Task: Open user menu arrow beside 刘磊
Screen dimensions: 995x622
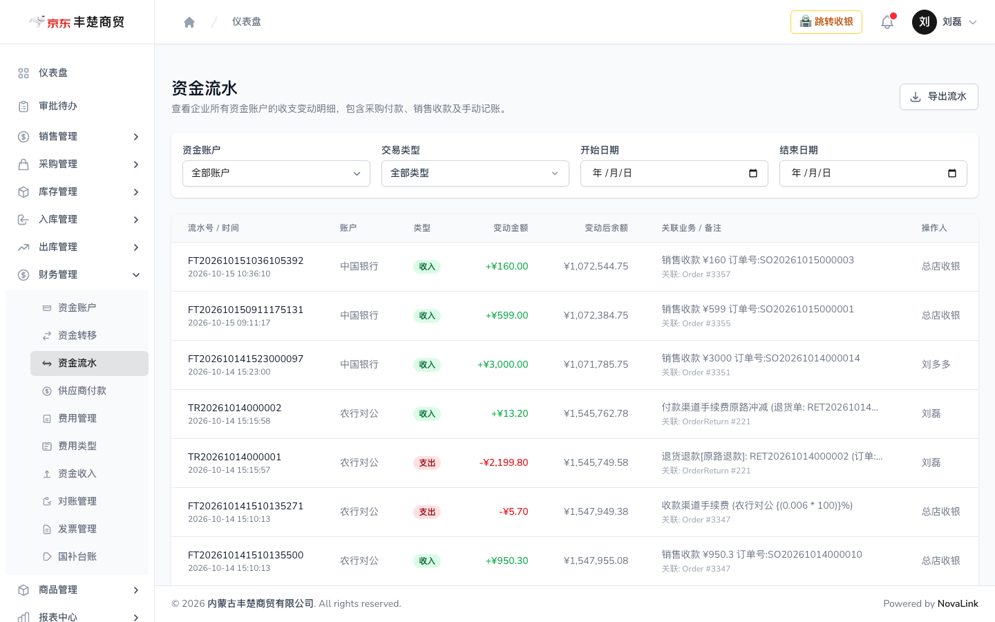Action: [x=973, y=22]
